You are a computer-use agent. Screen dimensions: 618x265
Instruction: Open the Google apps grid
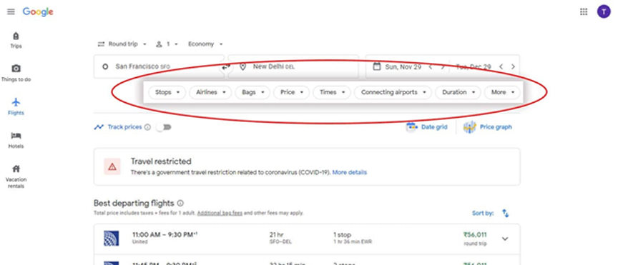(584, 12)
